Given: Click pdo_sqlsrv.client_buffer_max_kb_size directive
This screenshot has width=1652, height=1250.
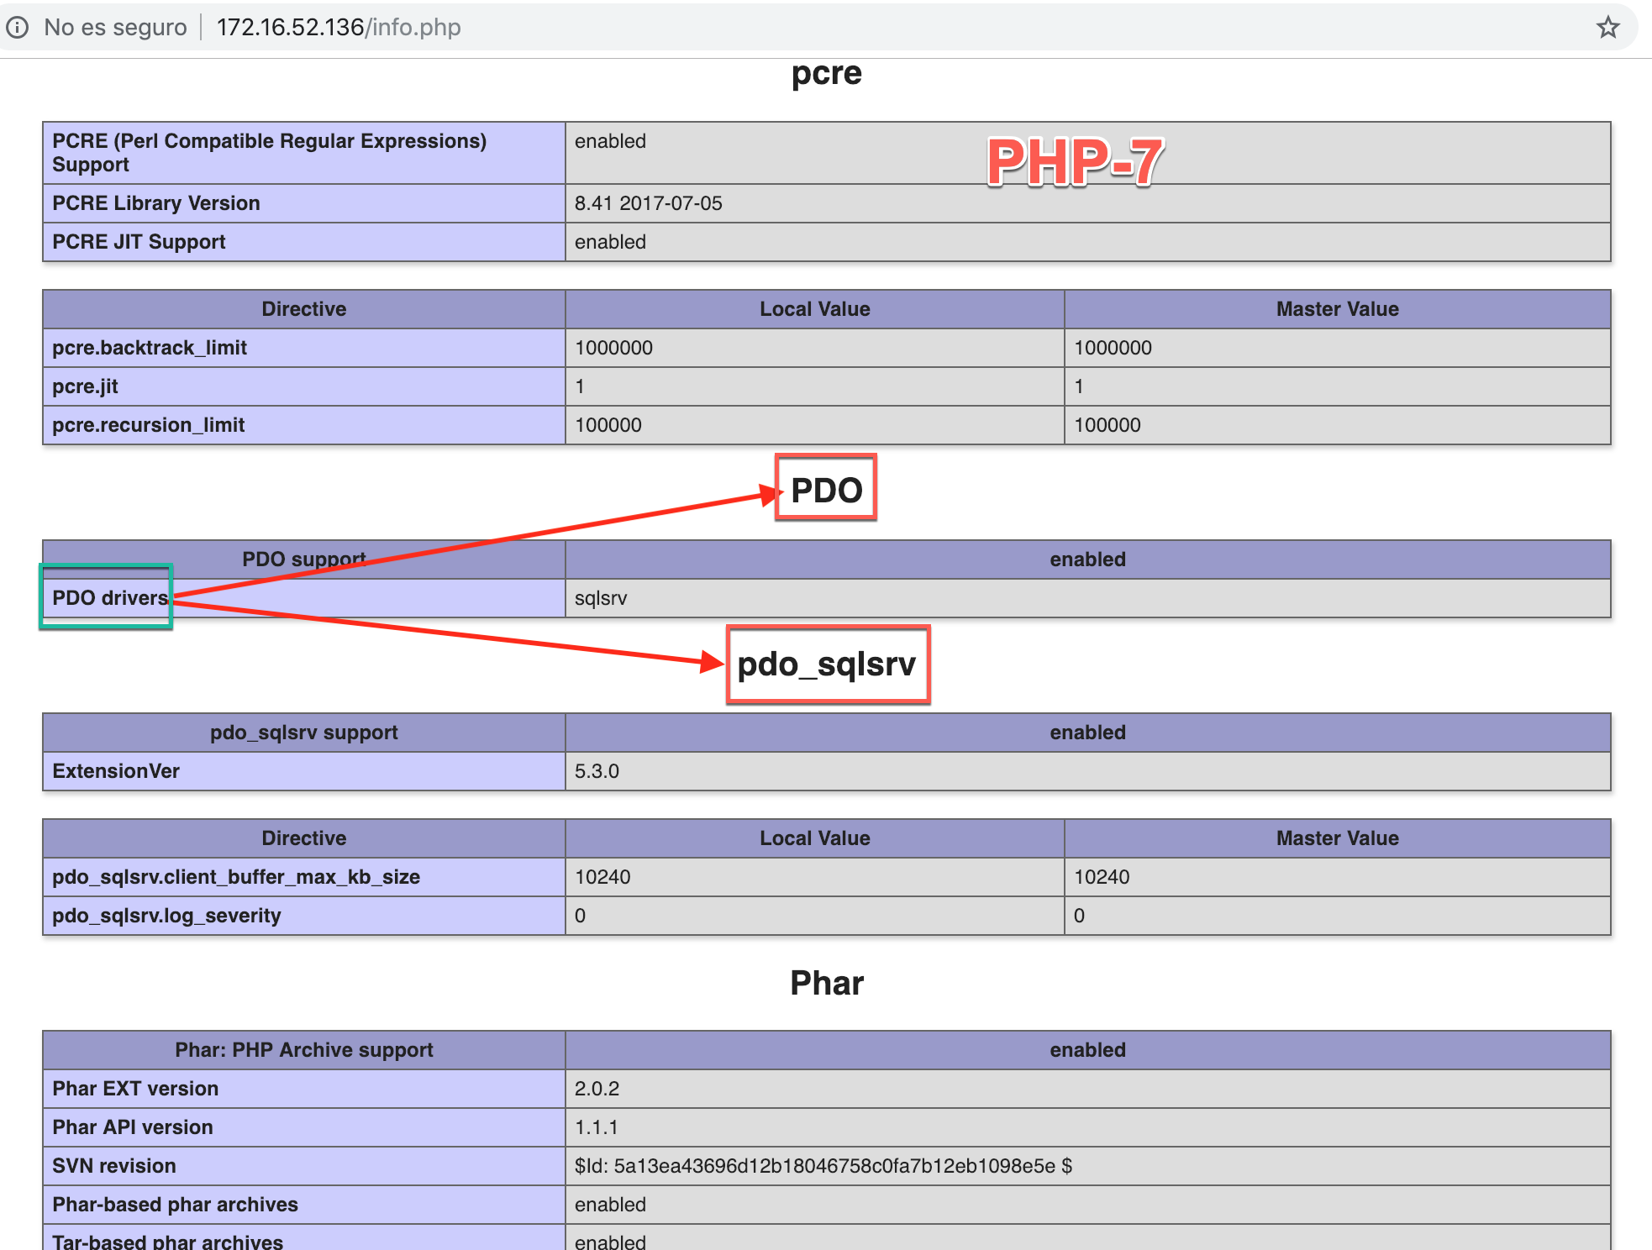Looking at the screenshot, I should coord(236,877).
